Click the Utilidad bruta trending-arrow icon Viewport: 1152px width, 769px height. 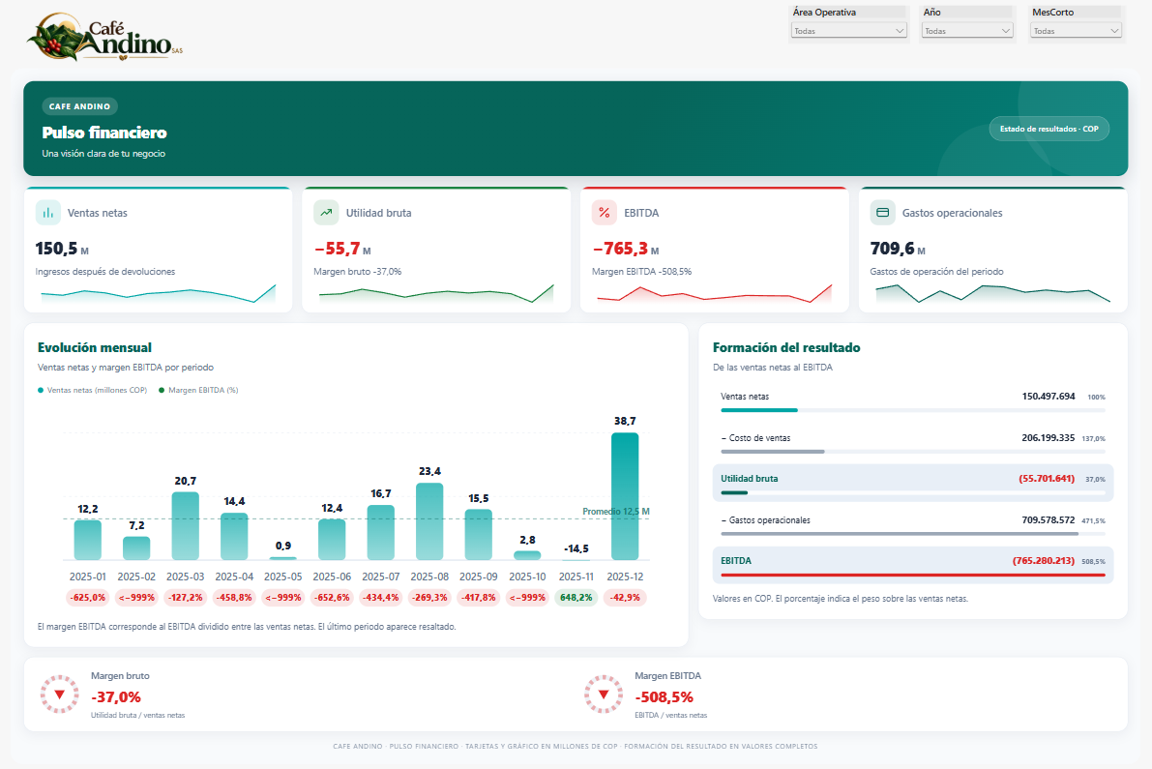coord(326,212)
